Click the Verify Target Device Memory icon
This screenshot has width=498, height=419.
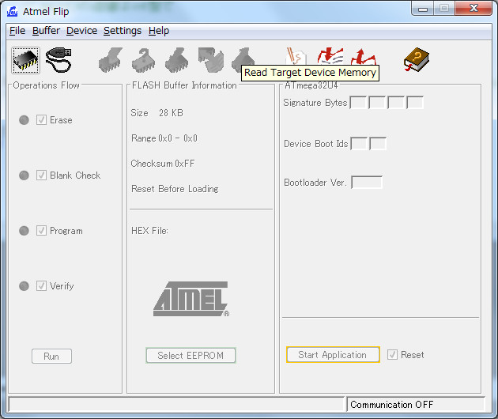[210, 60]
